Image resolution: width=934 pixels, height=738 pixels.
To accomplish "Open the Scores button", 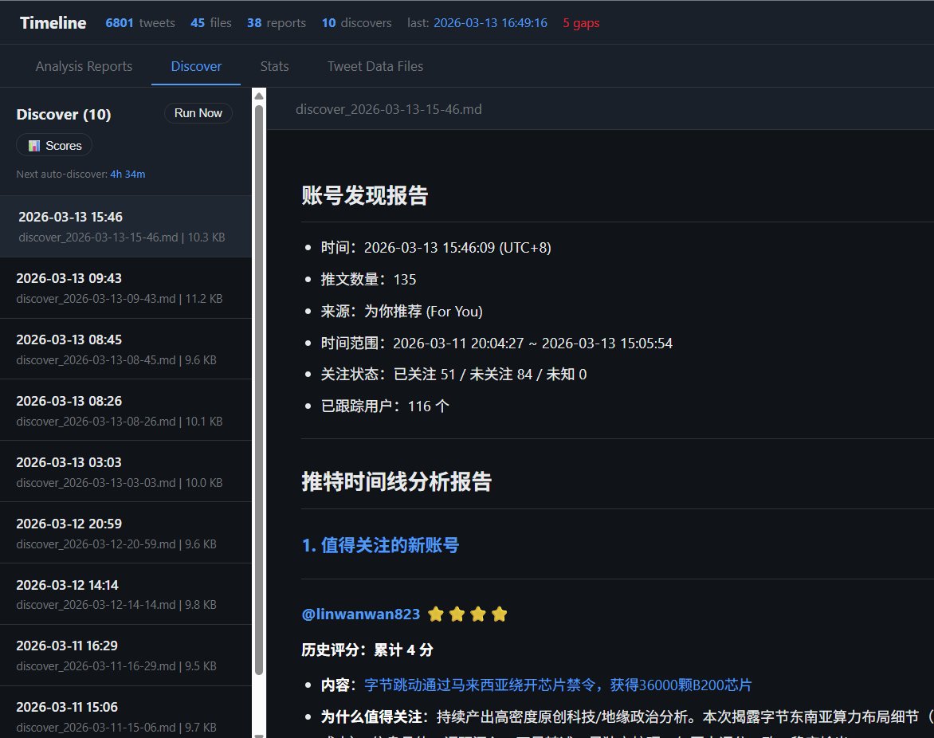I will coord(54,145).
